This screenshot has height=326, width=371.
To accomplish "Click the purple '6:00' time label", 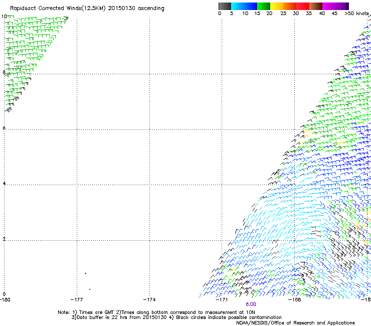I will (251, 304).
